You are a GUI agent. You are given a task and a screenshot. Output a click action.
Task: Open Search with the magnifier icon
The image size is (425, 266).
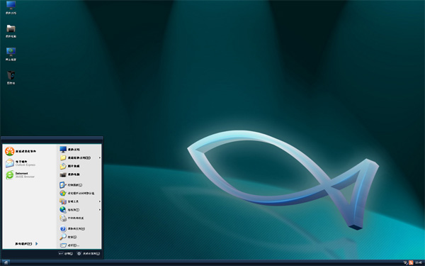[68, 237]
